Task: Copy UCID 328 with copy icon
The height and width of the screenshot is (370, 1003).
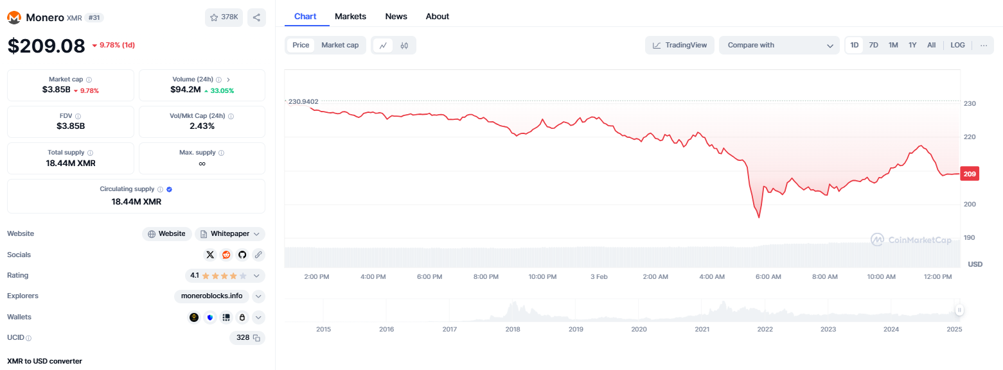Action: pos(256,337)
